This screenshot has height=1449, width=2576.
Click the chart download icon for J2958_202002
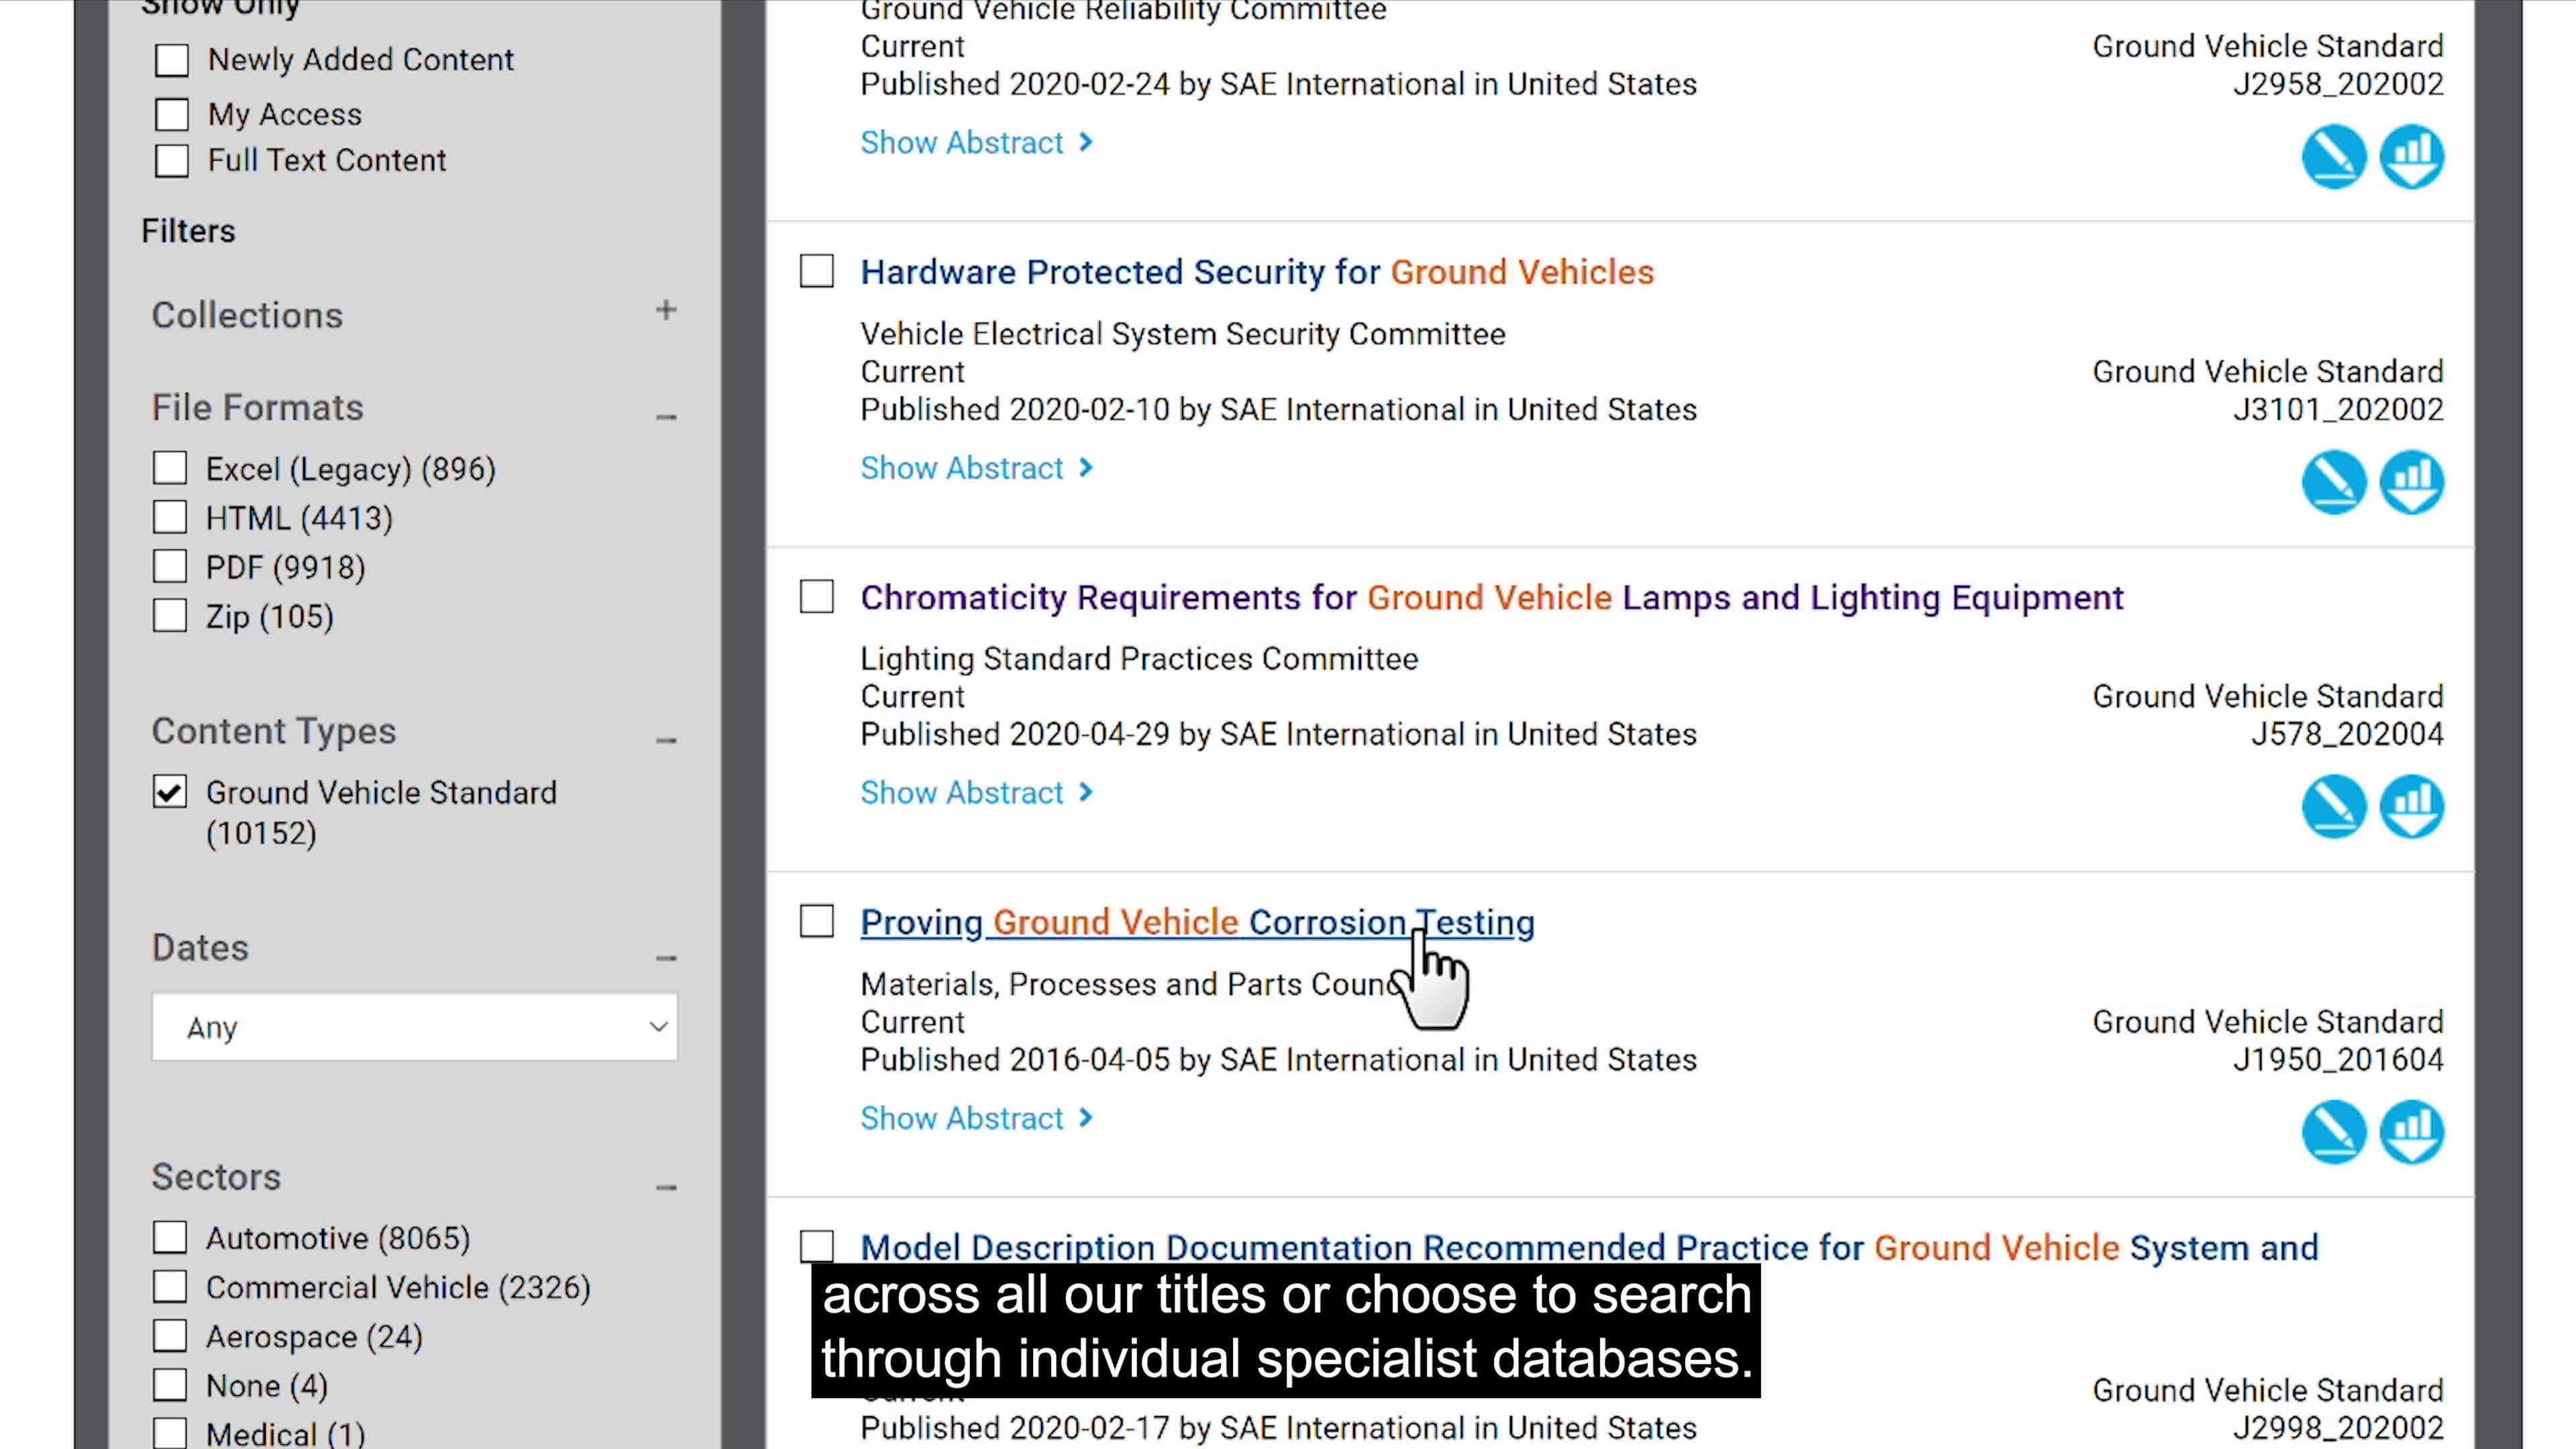click(2411, 156)
